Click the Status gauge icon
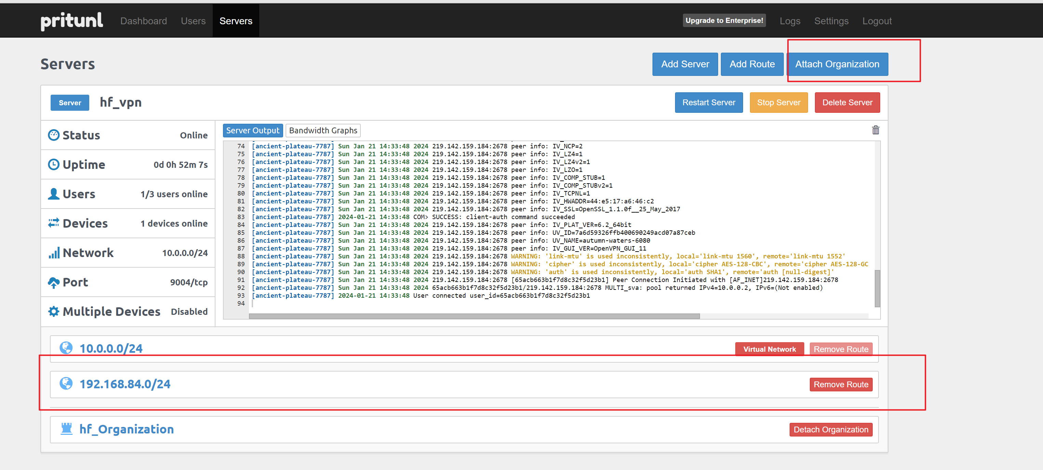Viewport: 1043px width, 470px height. [53, 135]
